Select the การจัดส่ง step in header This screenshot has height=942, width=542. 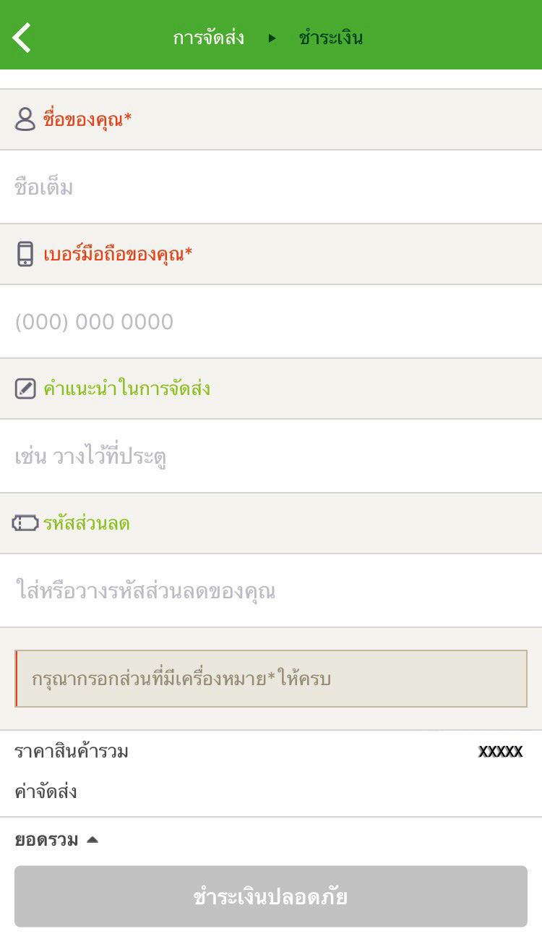(x=208, y=38)
